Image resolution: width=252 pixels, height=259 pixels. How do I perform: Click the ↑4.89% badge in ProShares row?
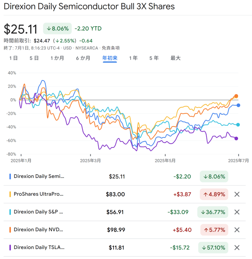click(x=214, y=194)
